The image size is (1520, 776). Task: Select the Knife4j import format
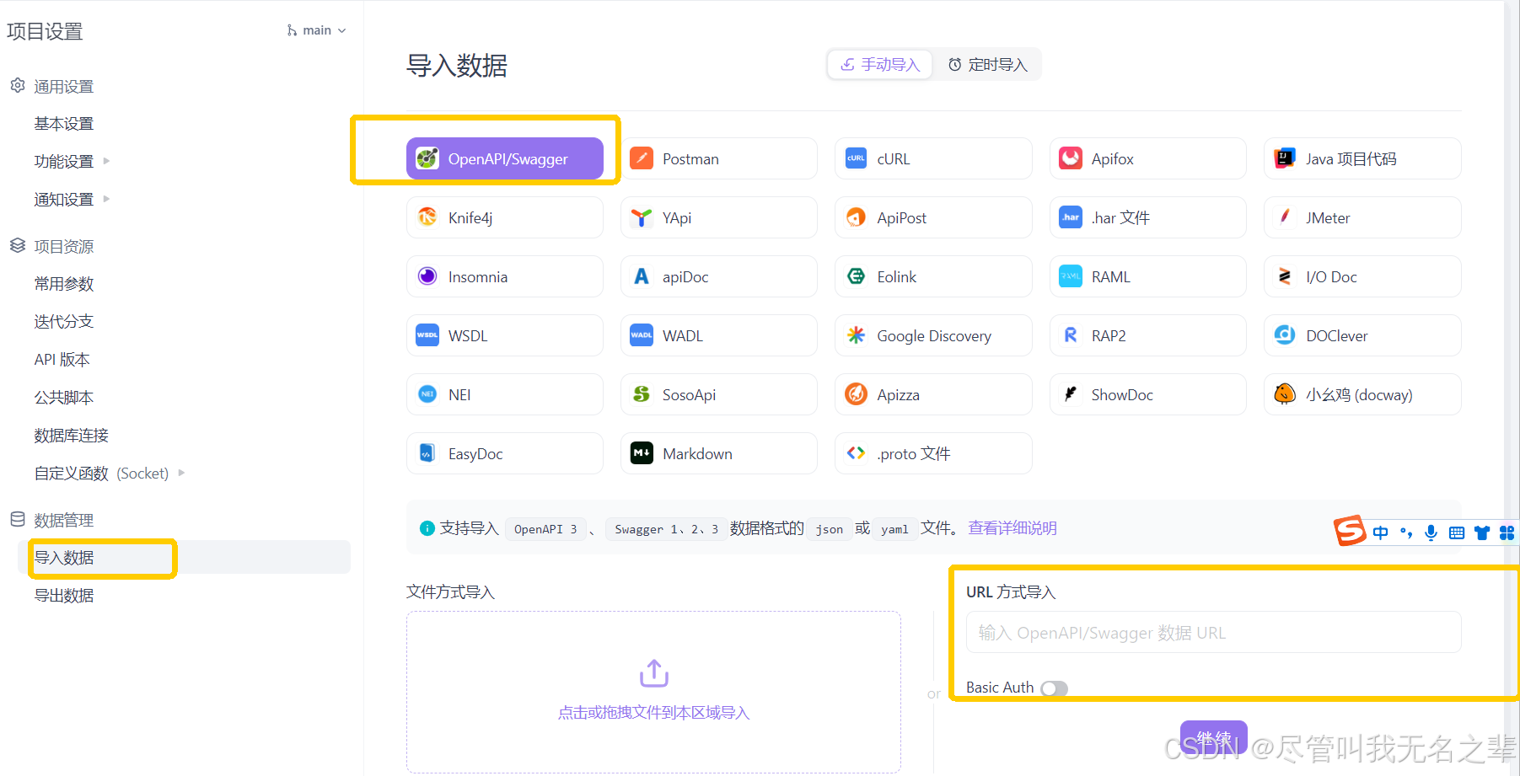point(504,217)
